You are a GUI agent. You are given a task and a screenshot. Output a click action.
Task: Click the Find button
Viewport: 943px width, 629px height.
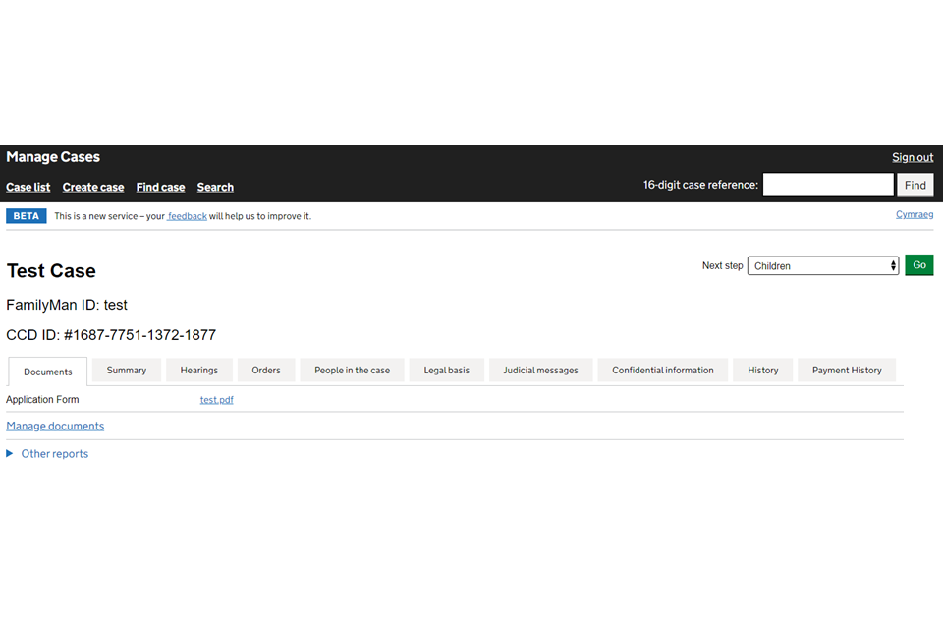(x=915, y=185)
